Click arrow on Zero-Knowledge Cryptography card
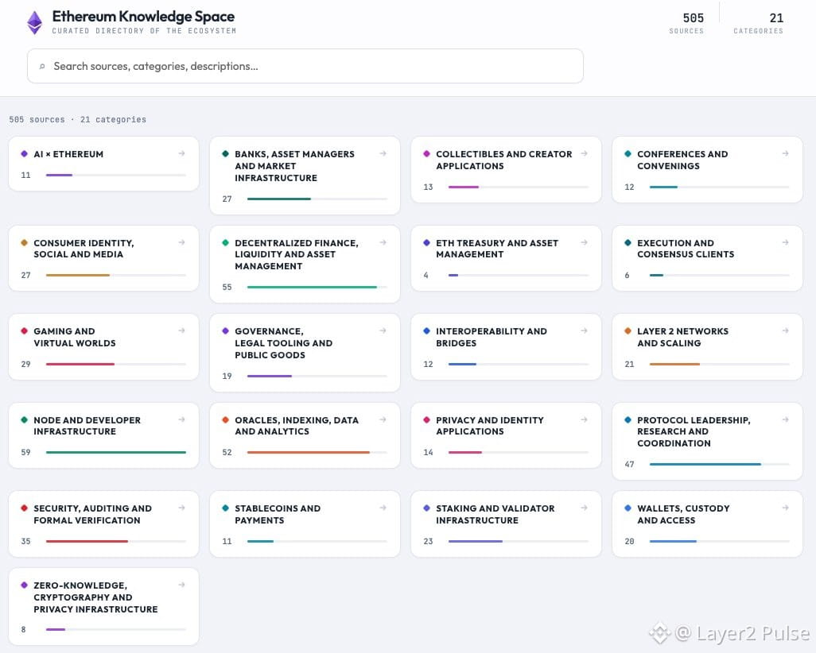816x653 pixels. click(181, 585)
